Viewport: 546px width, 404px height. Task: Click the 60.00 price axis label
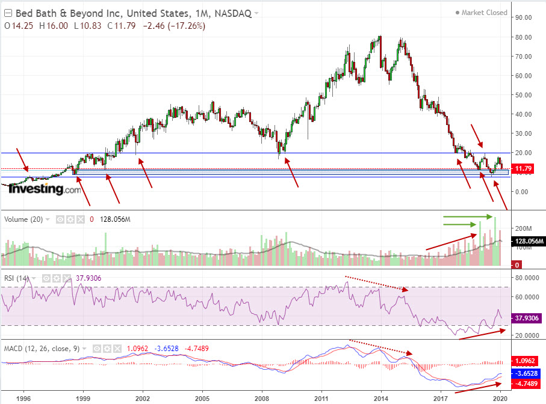coord(523,76)
